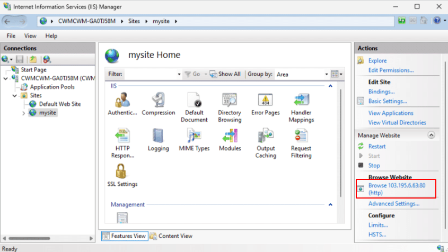Collapse the CWMCWM-GA0TJ58M server node

pyautogui.click(x=6, y=78)
